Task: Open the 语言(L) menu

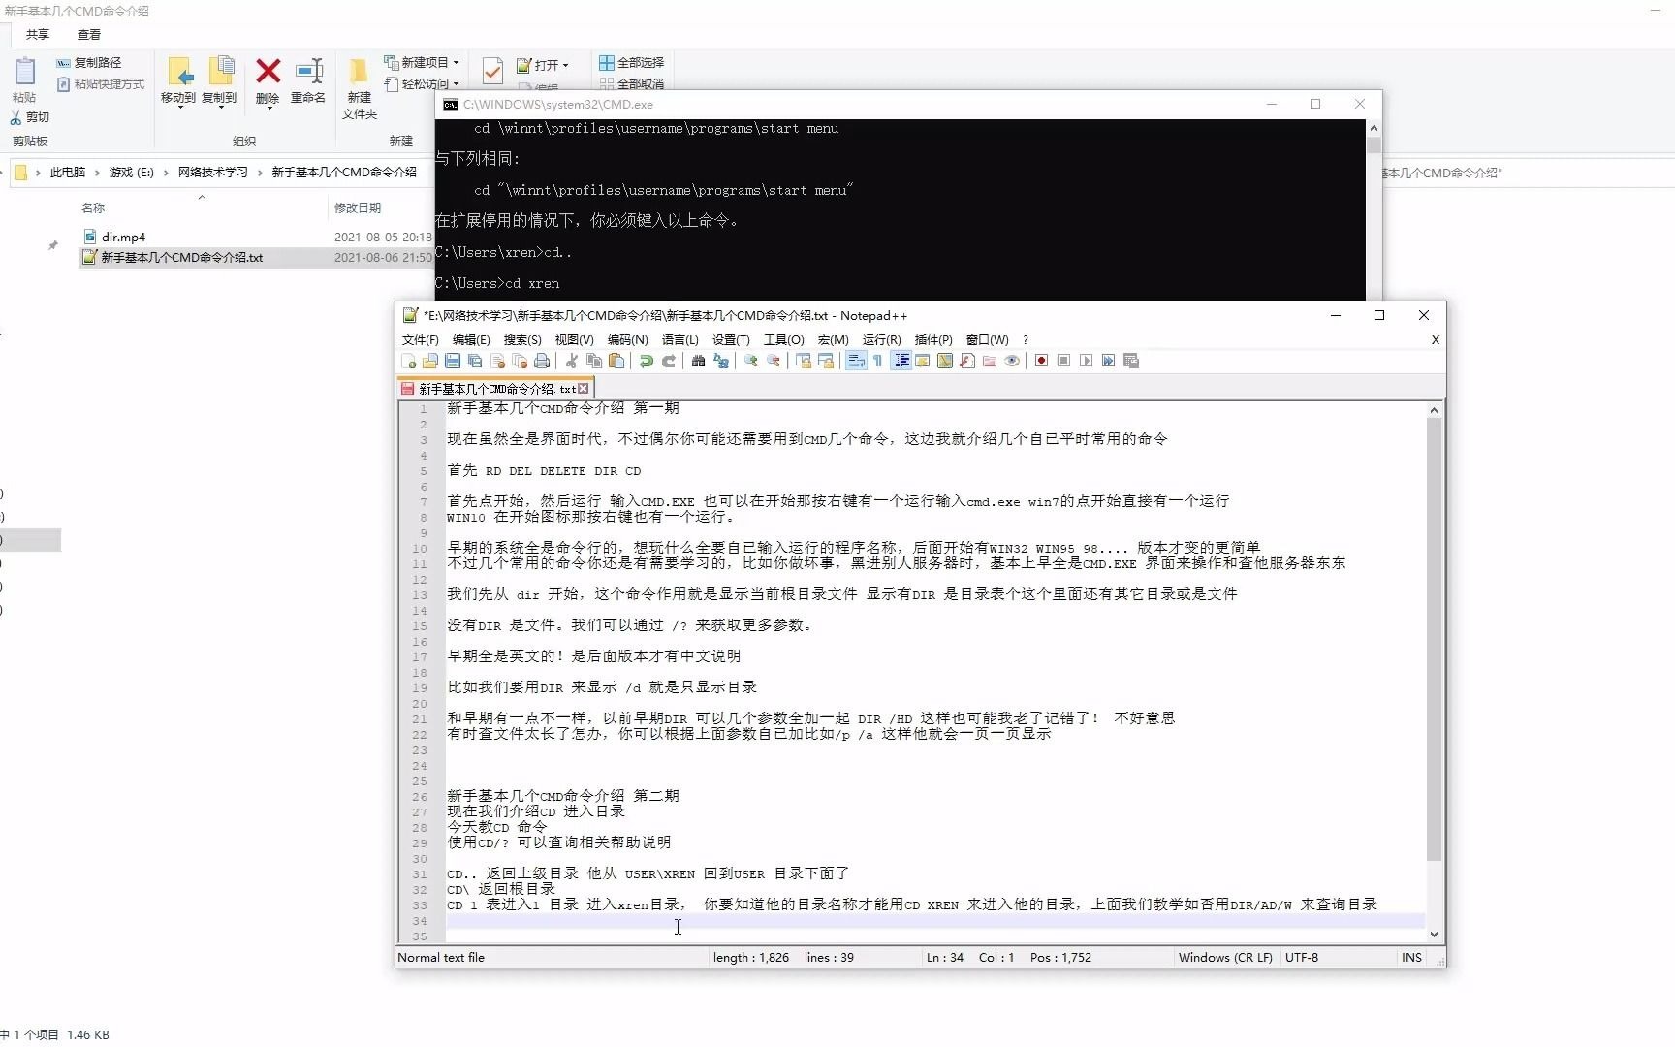Action: coord(679,339)
